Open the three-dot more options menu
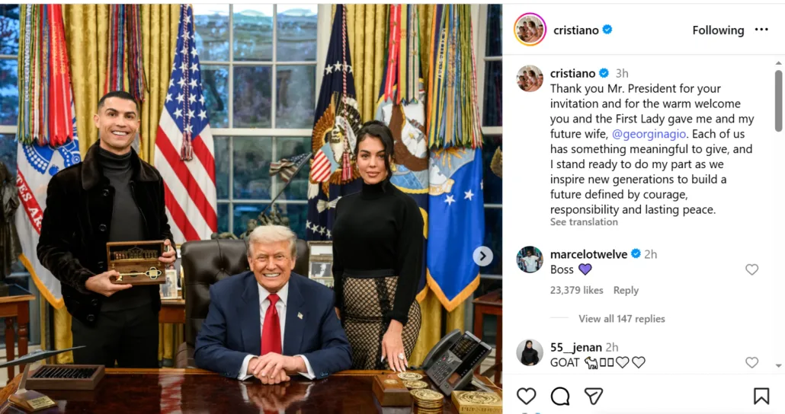 [761, 30]
